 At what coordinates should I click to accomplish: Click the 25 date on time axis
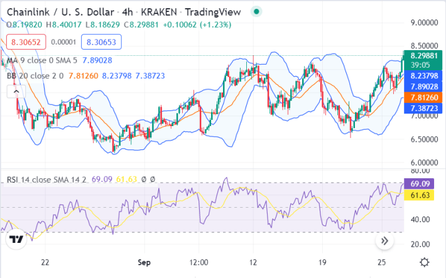[x=382, y=262]
